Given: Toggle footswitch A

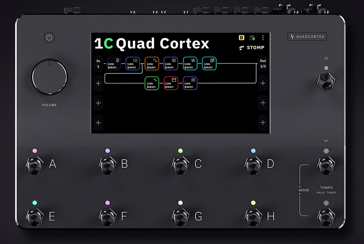Looking at the screenshot, I should [35, 165].
